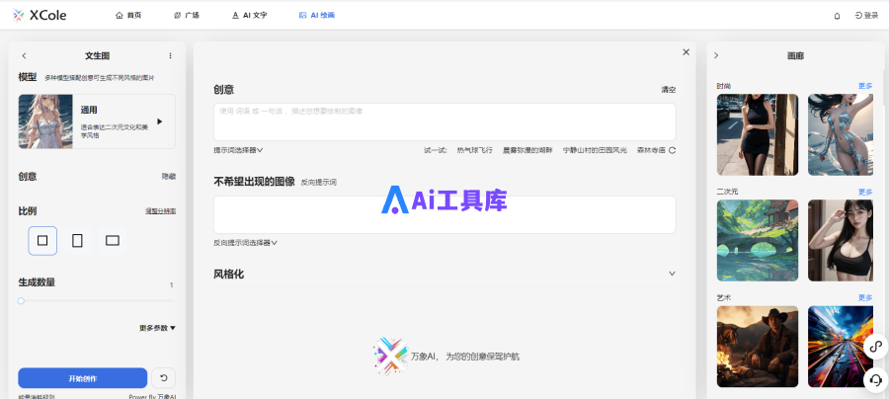Adjust the 生成数量 slider handle
Image resolution: width=889 pixels, height=399 pixels.
point(21,301)
